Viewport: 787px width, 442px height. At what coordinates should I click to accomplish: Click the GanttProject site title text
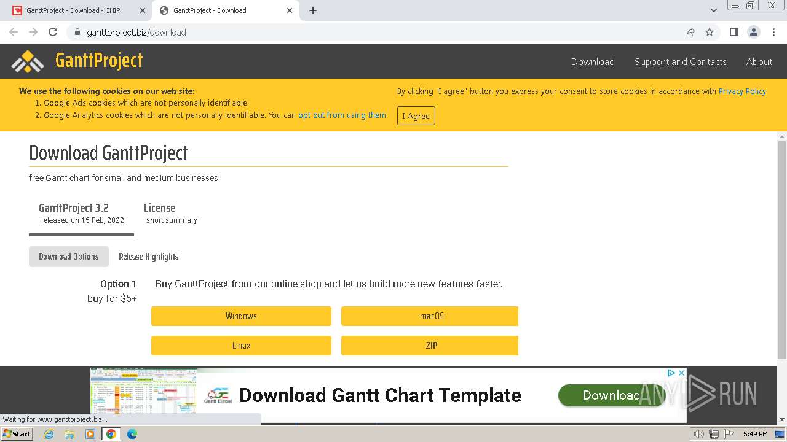(99, 61)
